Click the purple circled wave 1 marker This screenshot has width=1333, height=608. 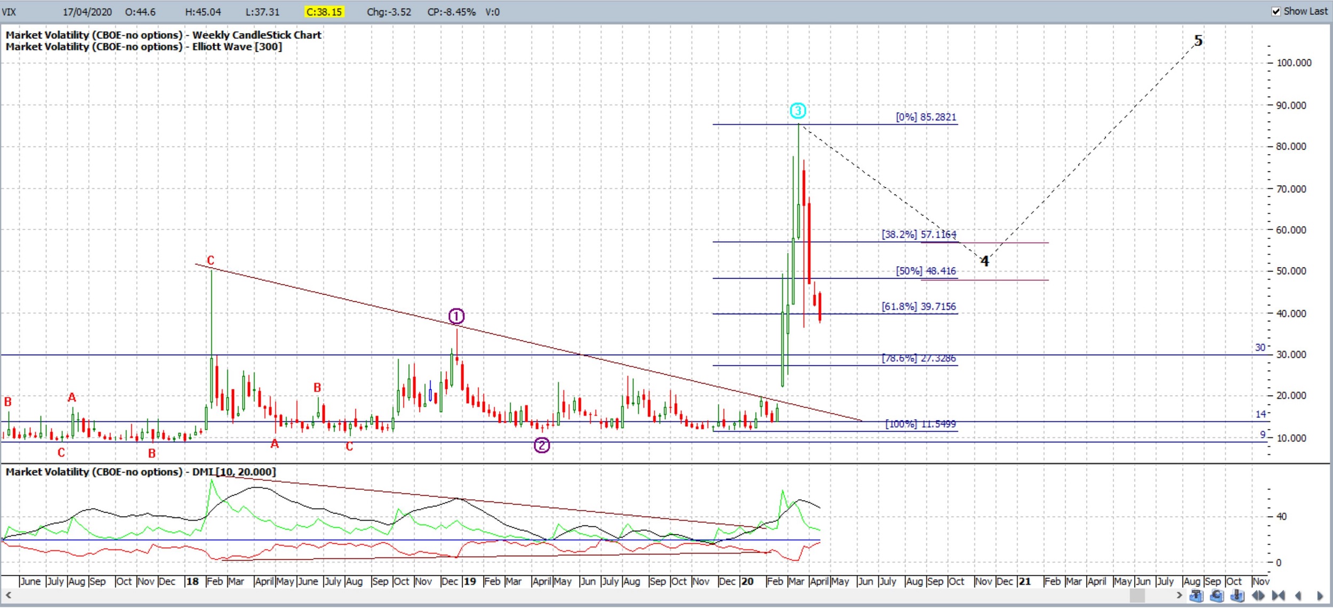point(456,316)
